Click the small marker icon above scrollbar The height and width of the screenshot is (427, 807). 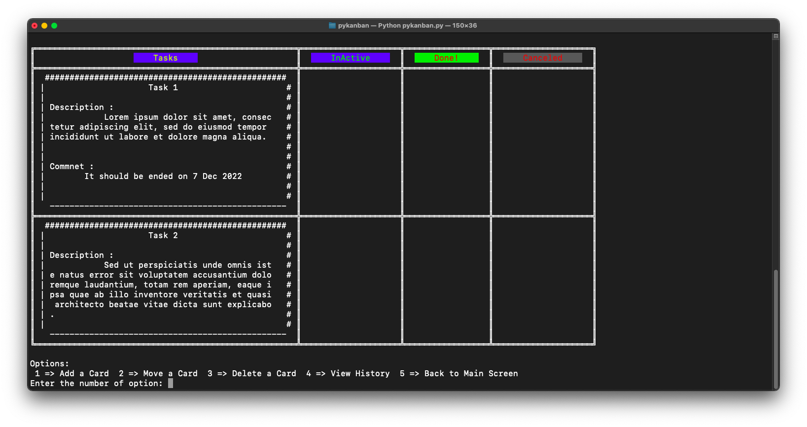click(x=776, y=36)
